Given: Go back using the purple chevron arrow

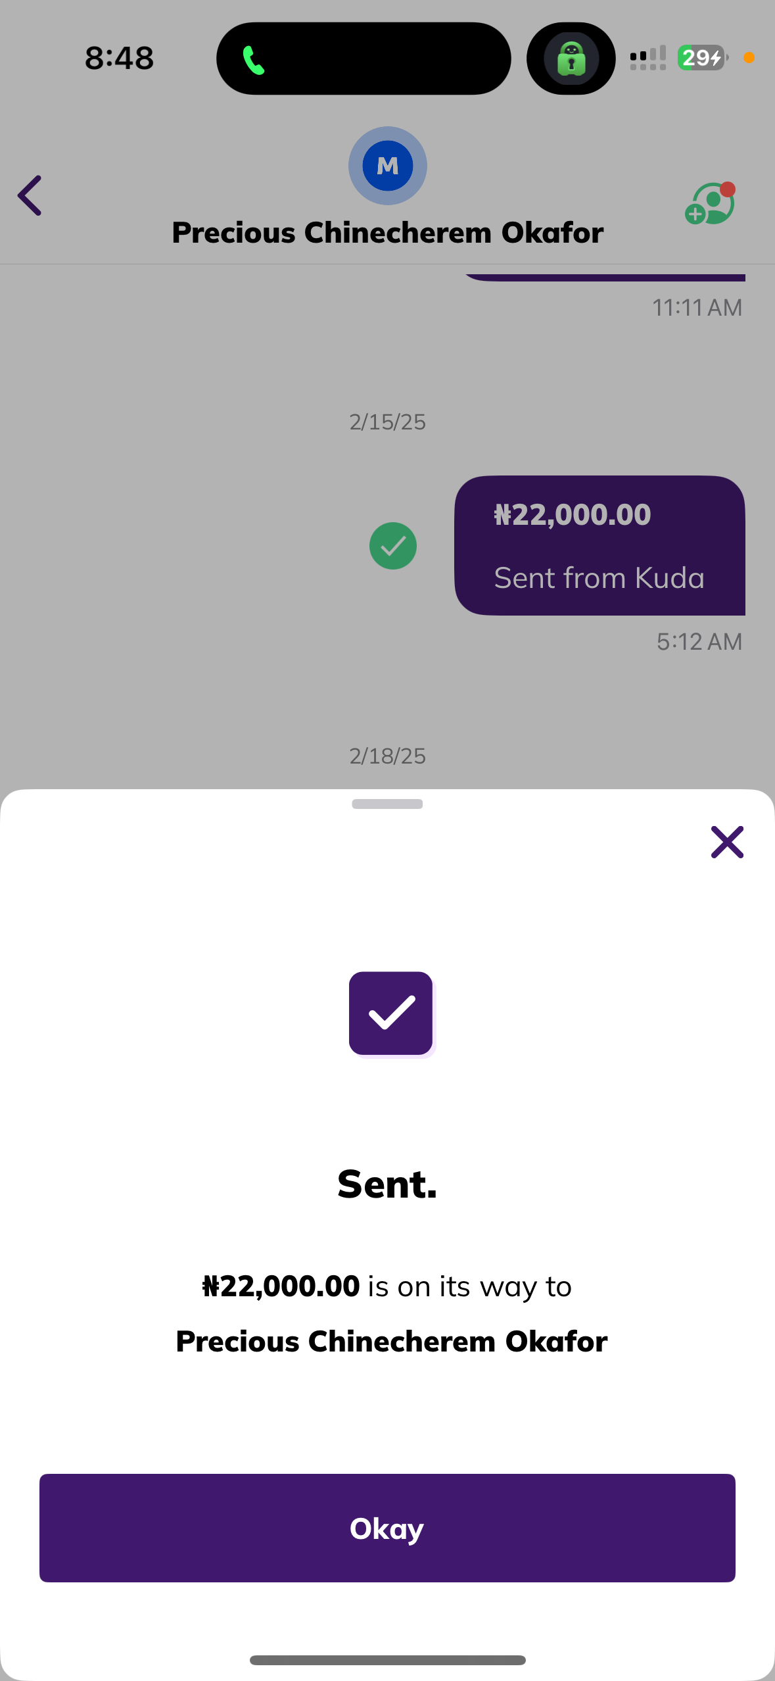Looking at the screenshot, I should pyautogui.click(x=30, y=195).
